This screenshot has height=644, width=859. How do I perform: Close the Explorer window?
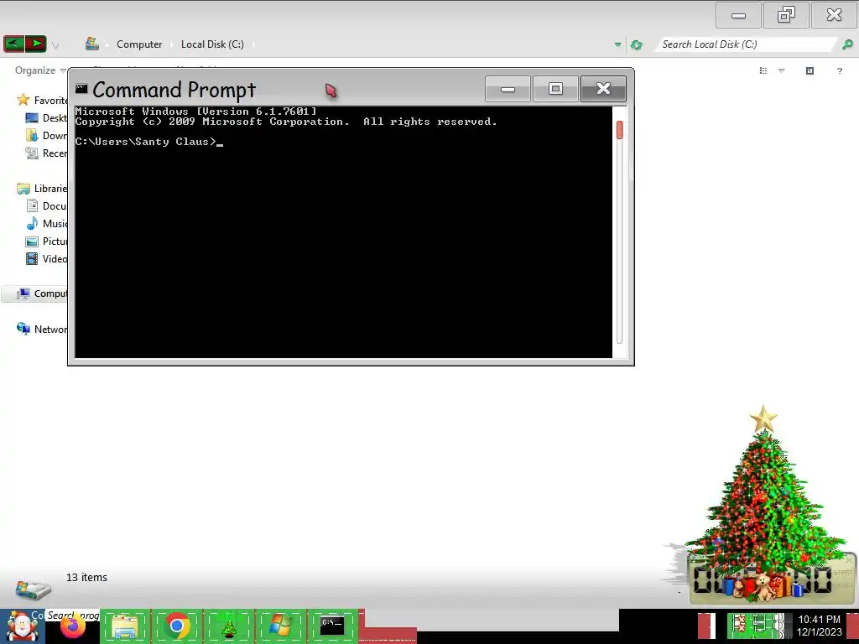coord(834,15)
